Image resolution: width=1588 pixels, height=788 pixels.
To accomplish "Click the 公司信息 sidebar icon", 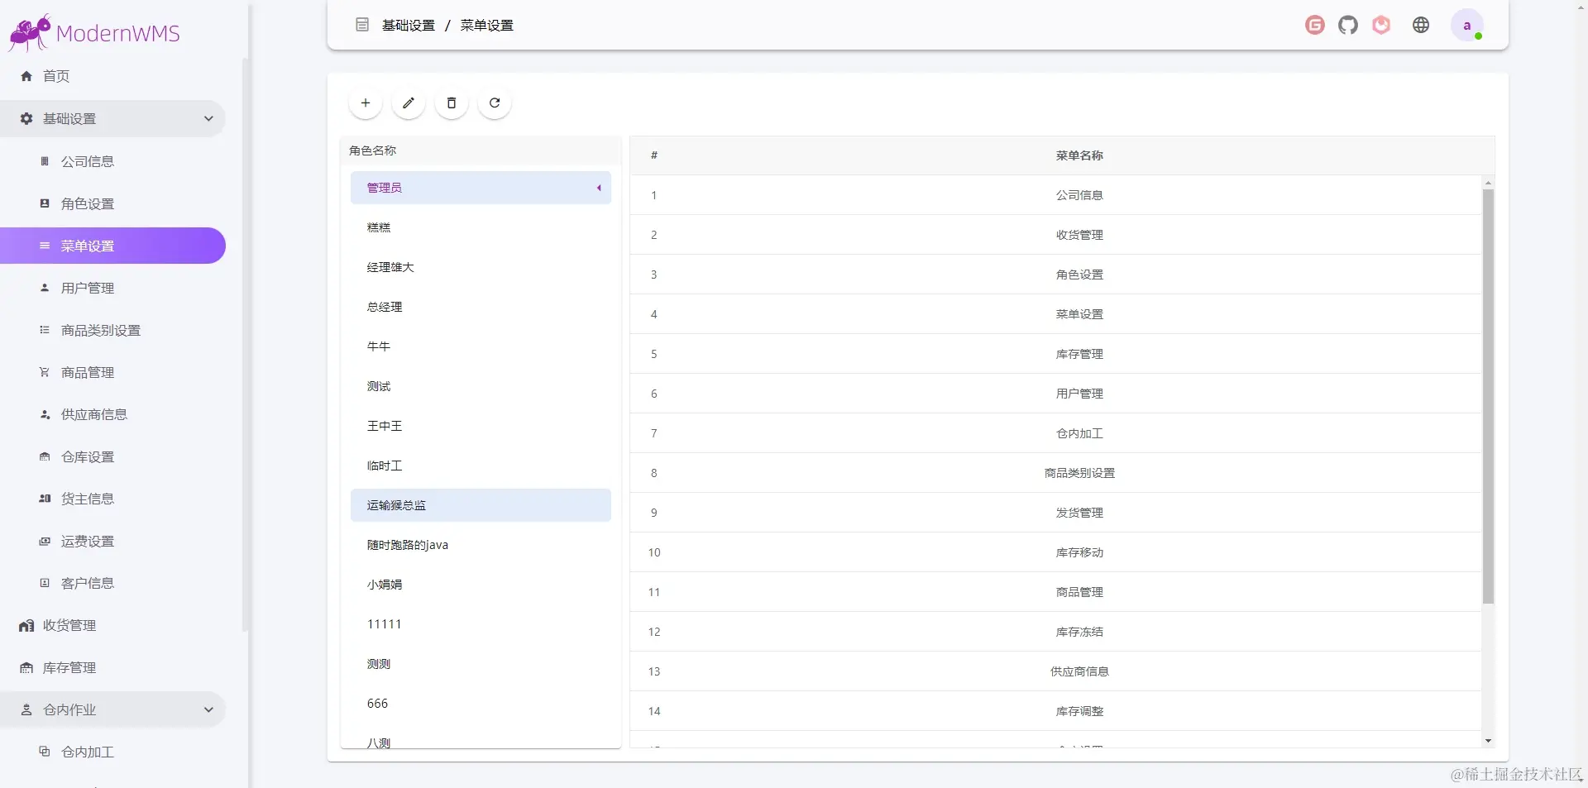I will tap(45, 161).
